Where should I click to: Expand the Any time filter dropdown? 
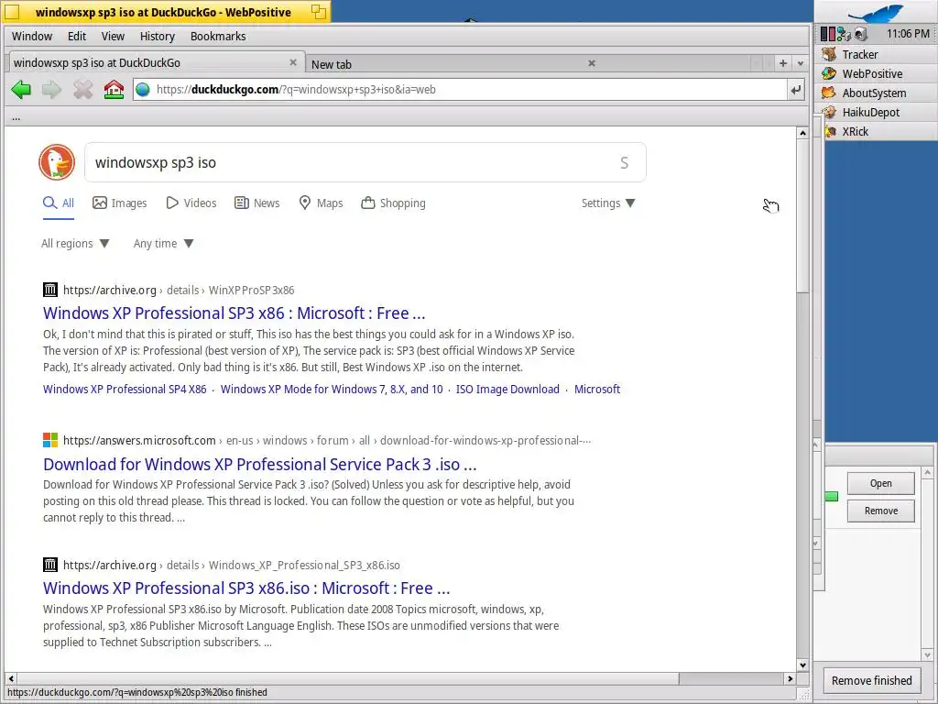tap(163, 243)
